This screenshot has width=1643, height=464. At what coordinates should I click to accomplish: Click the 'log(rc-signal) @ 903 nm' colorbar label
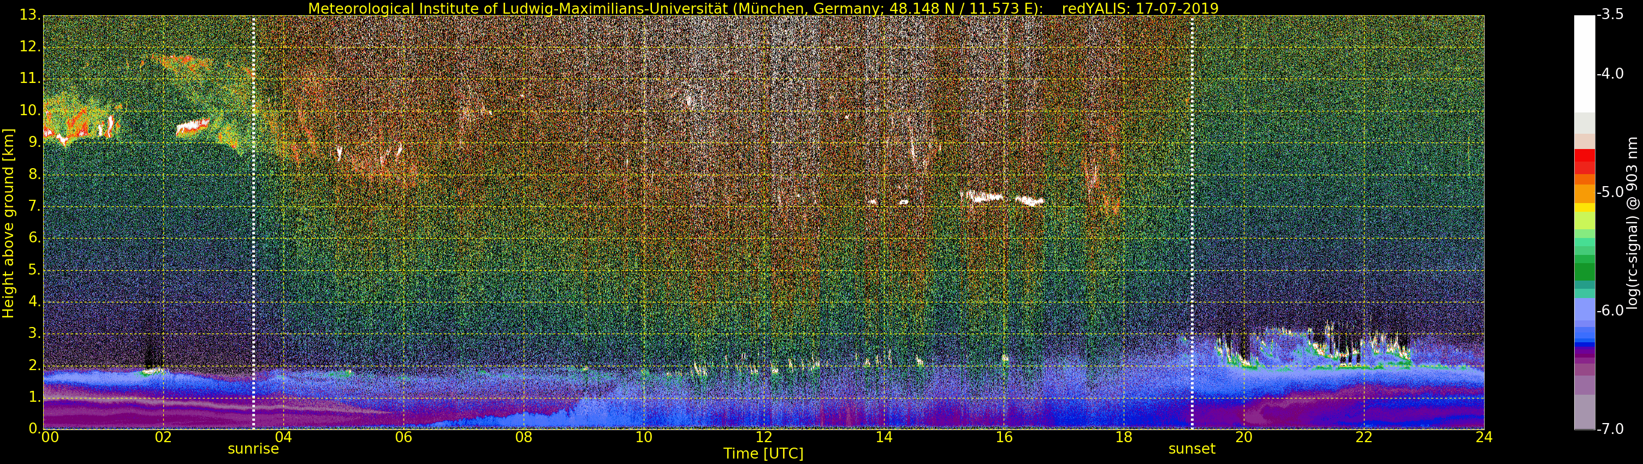(1632, 223)
